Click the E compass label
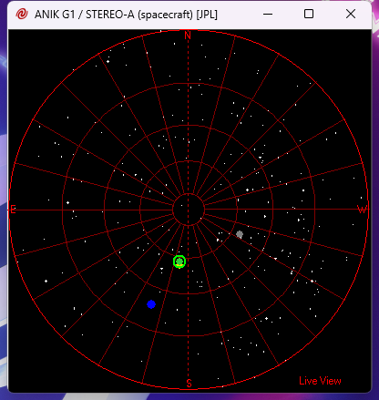379x400 pixels. point(13,210)
